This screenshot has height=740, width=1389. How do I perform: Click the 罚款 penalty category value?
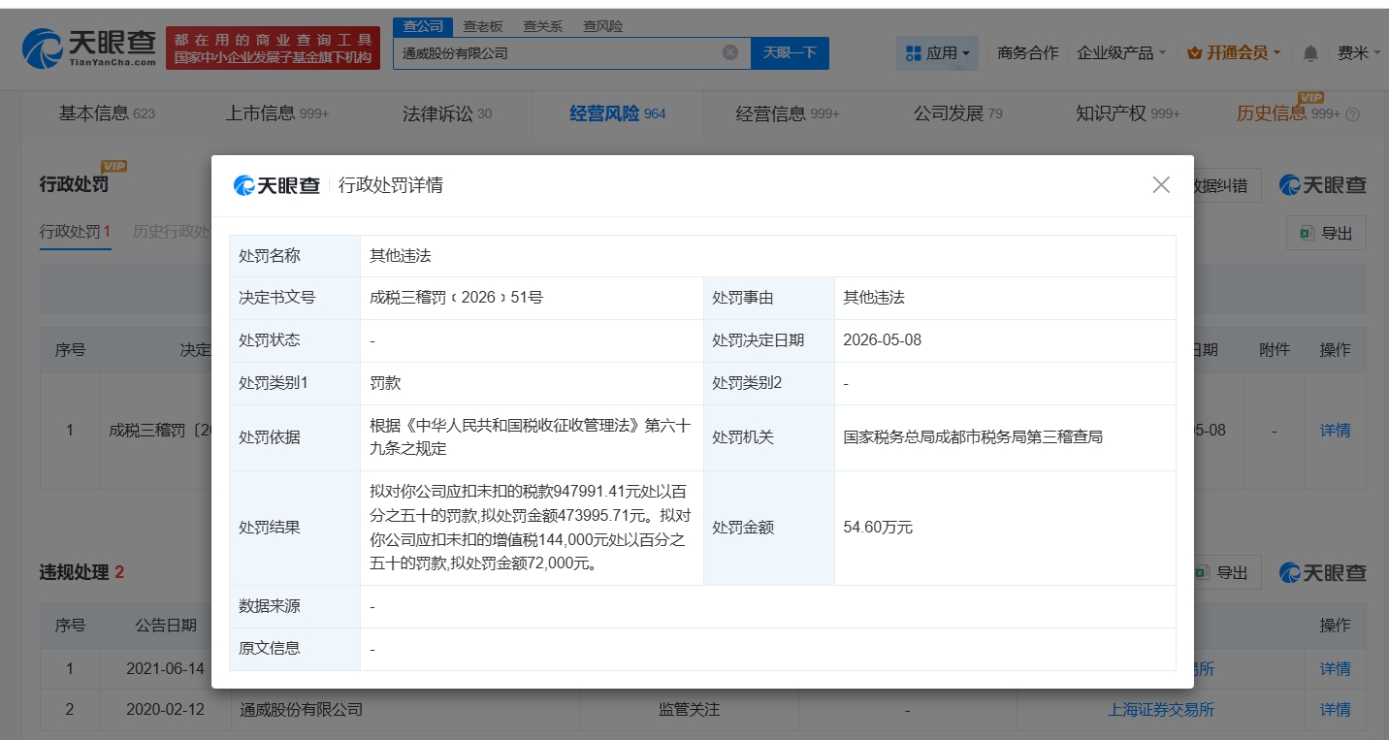[x=385, y=383]
